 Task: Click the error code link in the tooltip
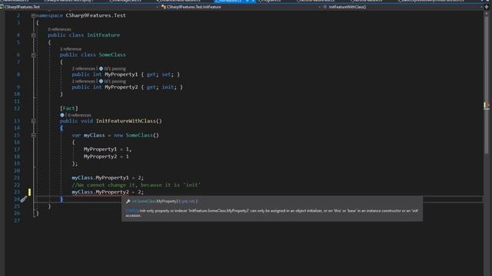pos(131,211)
